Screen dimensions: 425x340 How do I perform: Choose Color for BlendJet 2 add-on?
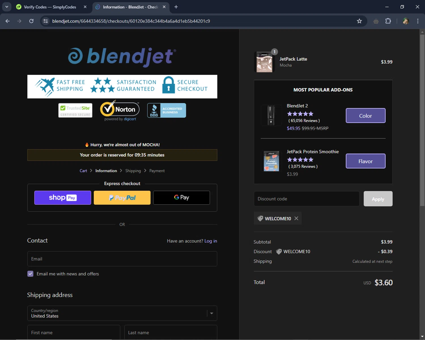pos(365,116)
